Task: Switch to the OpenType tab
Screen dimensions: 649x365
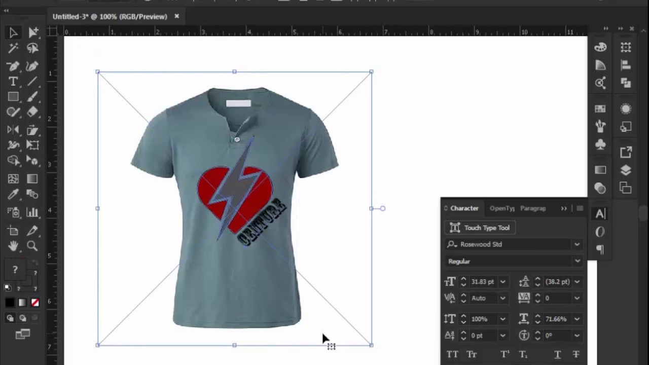Action: 502,208
